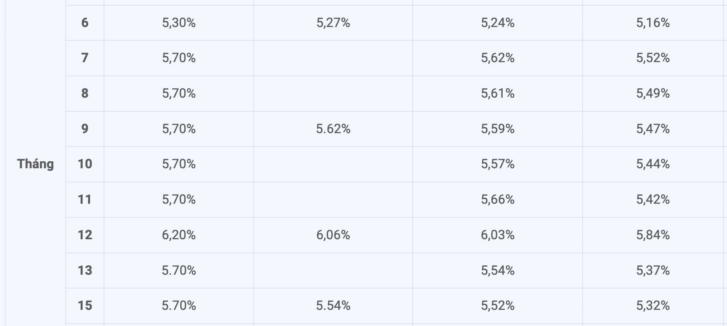
Task: Select the 5,84% cell in row 12
Action: (x=653, y=235)
